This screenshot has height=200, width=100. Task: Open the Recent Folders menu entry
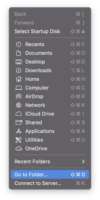[x=50, y=162]
